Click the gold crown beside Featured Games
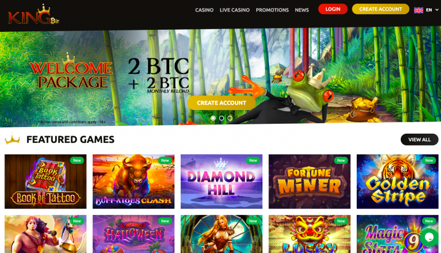This screenshot has width=441, height=253. click(x=12, y=139)
